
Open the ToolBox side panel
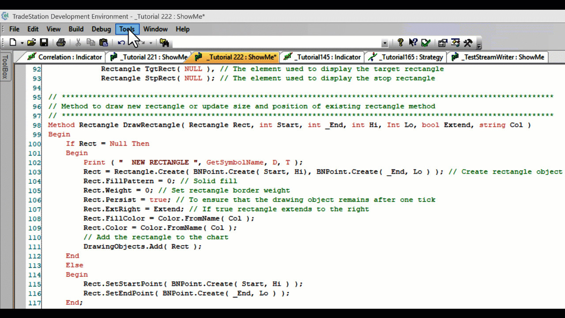pyautogui.click(x=5, y=67)
